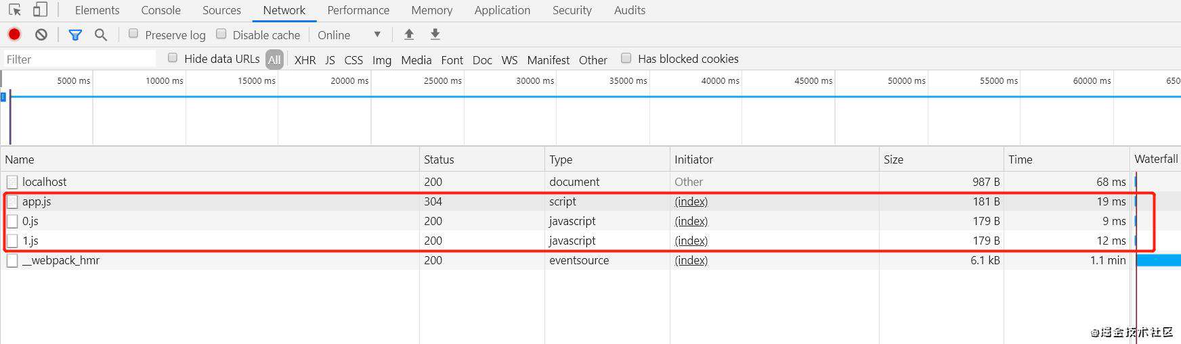Open the (index) initiator link for app.js

pos(691,201)
